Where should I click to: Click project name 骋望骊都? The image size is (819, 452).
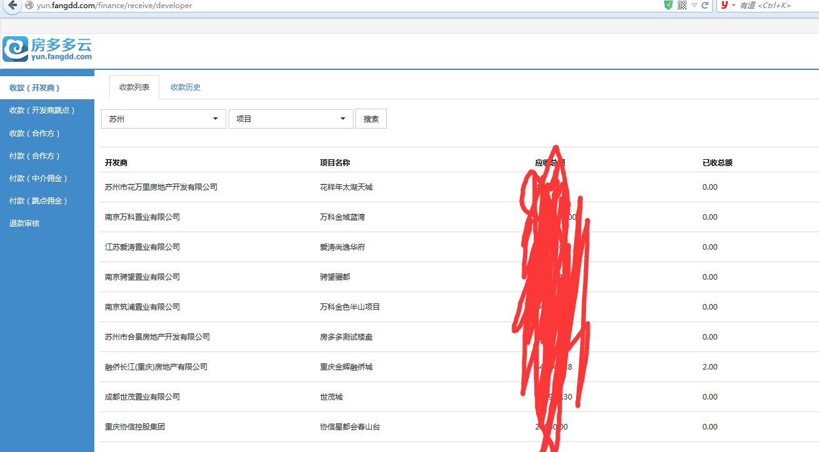click(x=335, y=277)
